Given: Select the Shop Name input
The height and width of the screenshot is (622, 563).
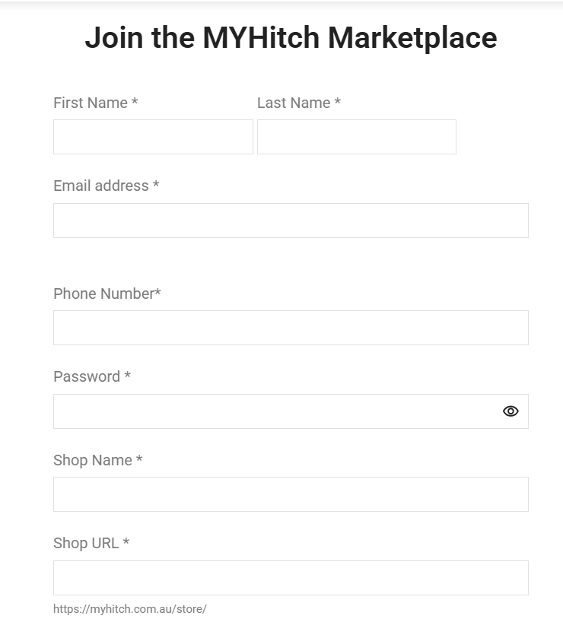Looking at the screenshot, I should 290,493.
